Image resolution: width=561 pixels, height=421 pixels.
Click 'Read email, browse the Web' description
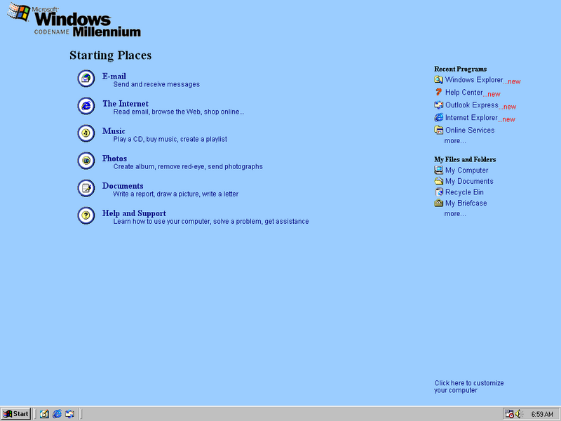179,112
